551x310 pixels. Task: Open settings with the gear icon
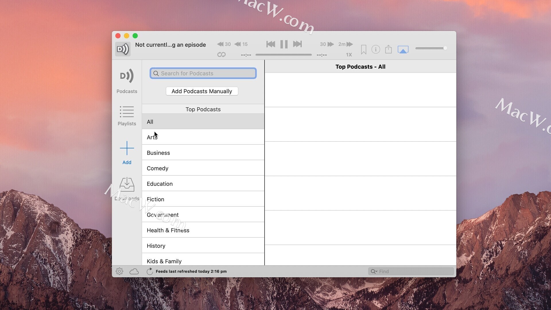pyautogui.click(x=119, y=271)
